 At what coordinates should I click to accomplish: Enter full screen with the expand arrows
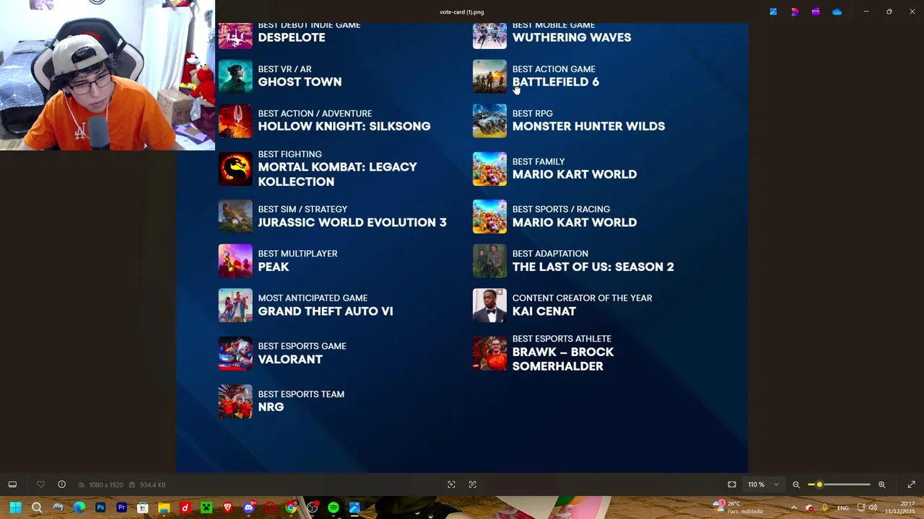click(911, 484)
